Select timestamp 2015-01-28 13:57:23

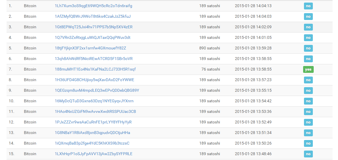[253, 80]
